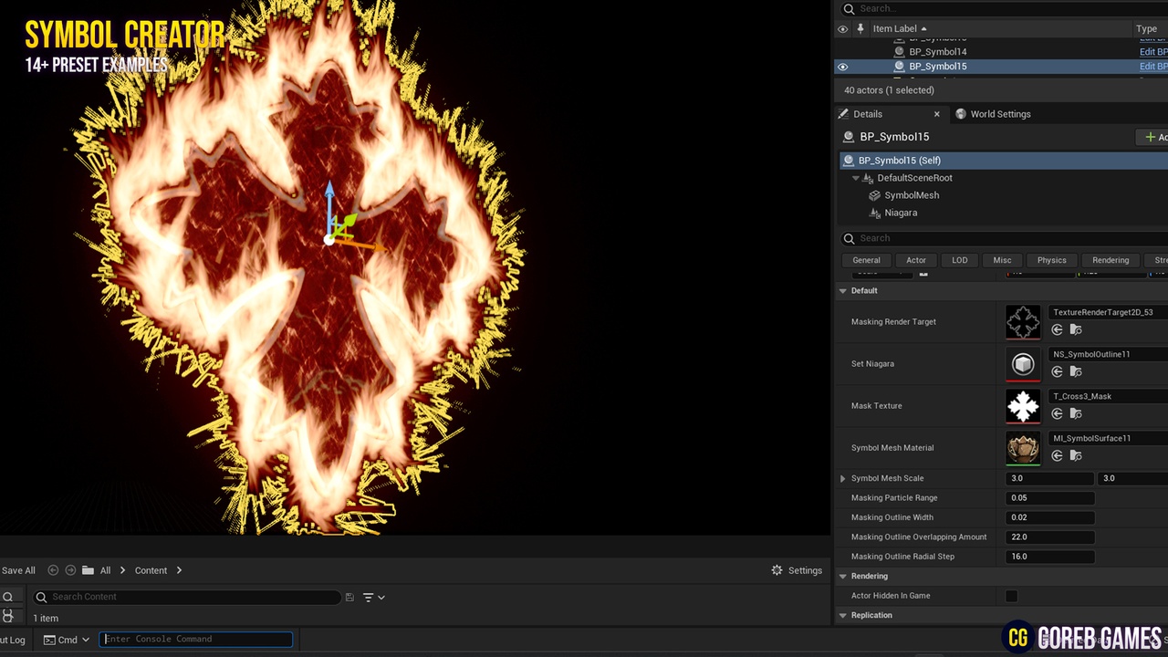Image resolution: width=1168 pixels, height=657 pixels.
Task: Click the BP_Symbol14 actor icon in Outliner
Action: (900, 52)
